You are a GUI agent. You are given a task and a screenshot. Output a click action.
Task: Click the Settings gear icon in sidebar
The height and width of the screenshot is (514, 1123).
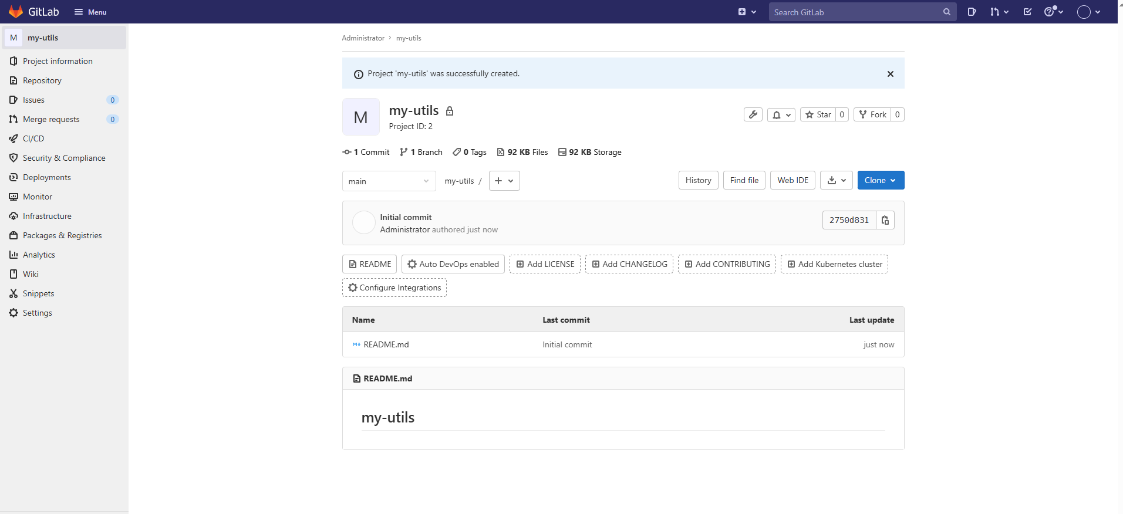click(x=14, y=313)
